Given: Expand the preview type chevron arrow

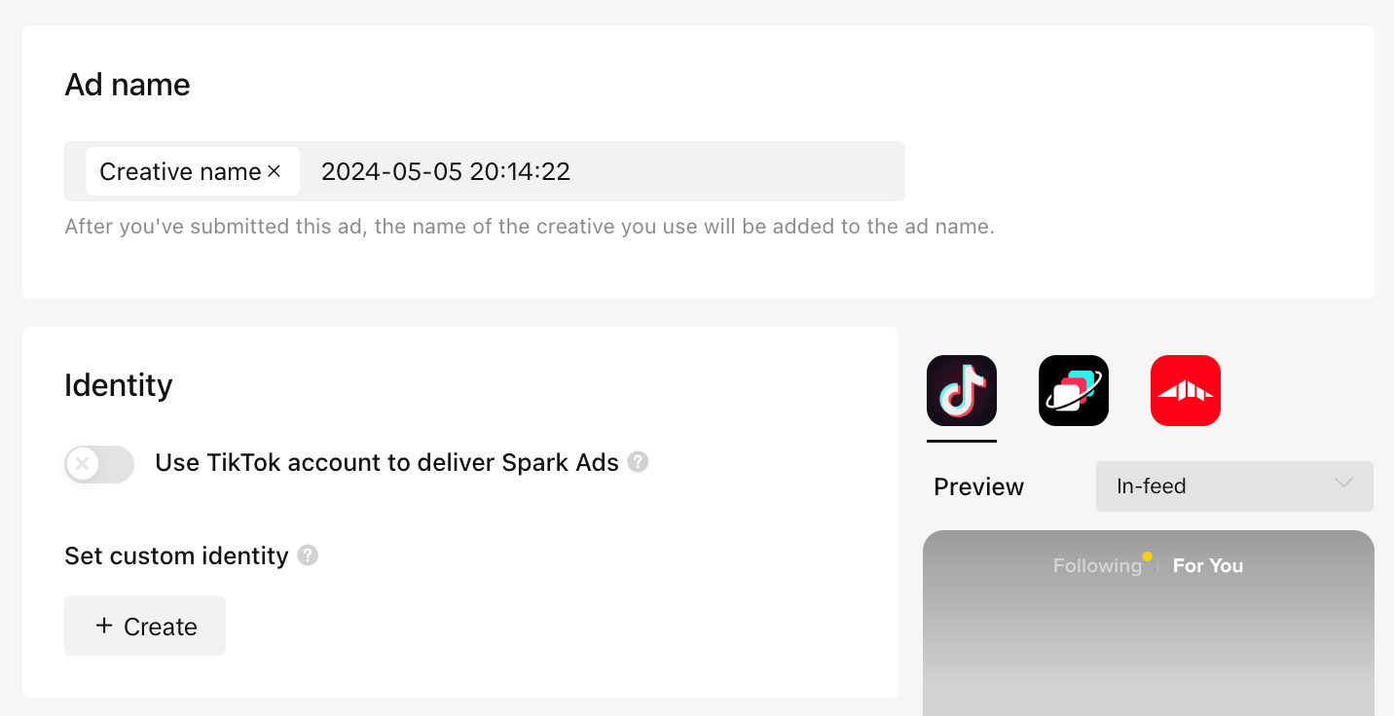Looking at the screenshot, I should (1344, 484).
